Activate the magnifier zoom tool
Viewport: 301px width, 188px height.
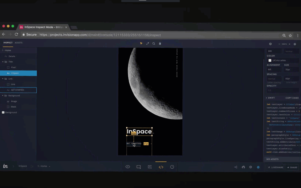click(x=154, y=44)
